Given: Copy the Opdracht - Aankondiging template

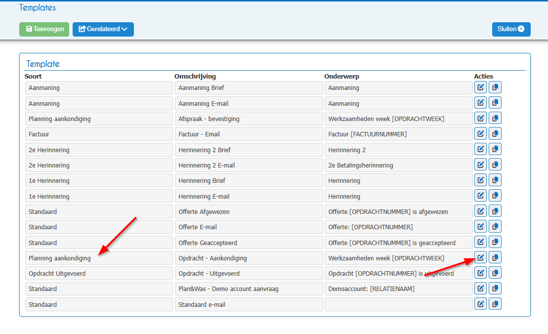Looking at the screenshot, I should click(495, 257).
